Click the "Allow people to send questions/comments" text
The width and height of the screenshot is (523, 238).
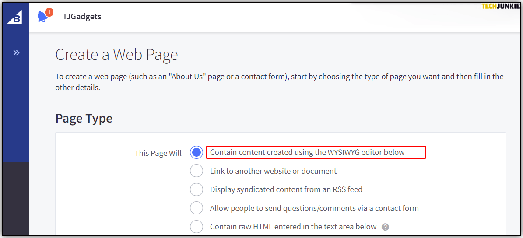pos(314,208)
